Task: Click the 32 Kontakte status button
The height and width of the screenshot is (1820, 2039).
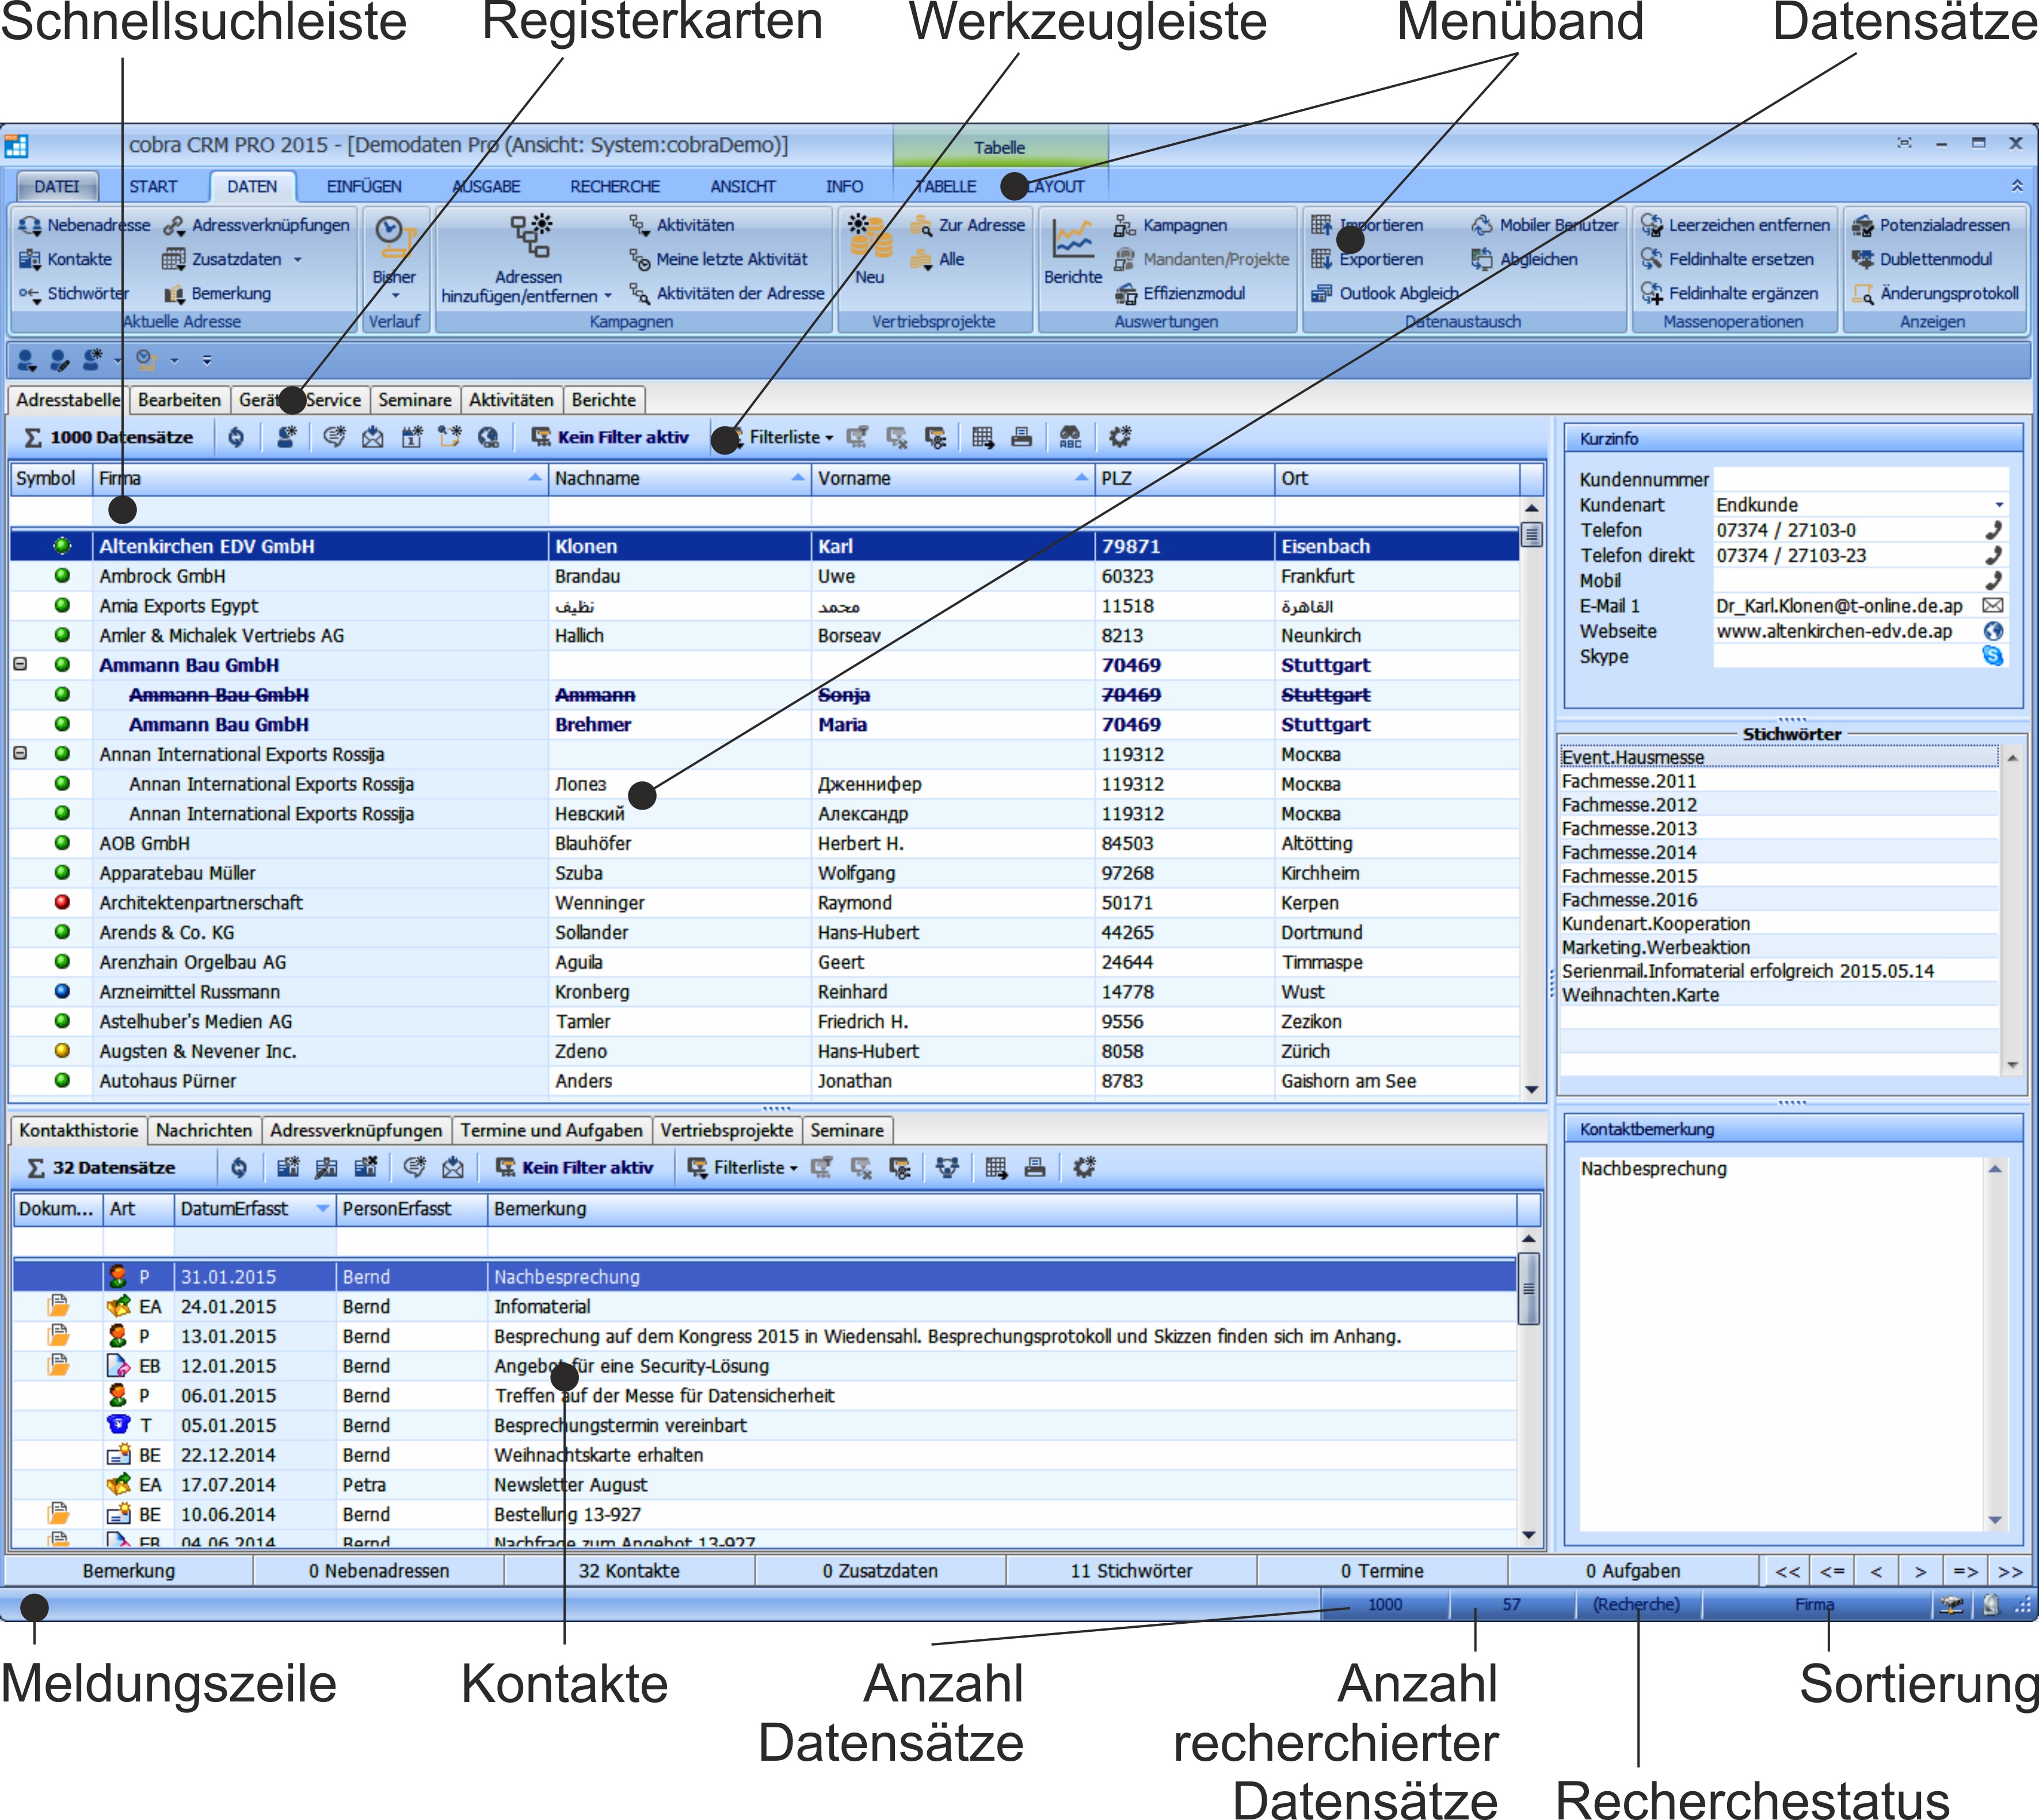Action: (629, 1571)
